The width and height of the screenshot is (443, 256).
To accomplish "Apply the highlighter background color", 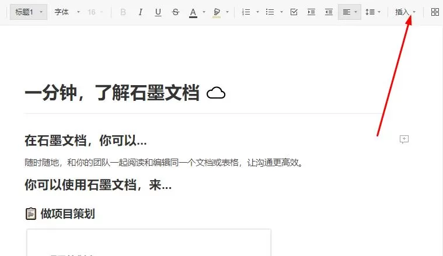I will [x=217, y=12].
